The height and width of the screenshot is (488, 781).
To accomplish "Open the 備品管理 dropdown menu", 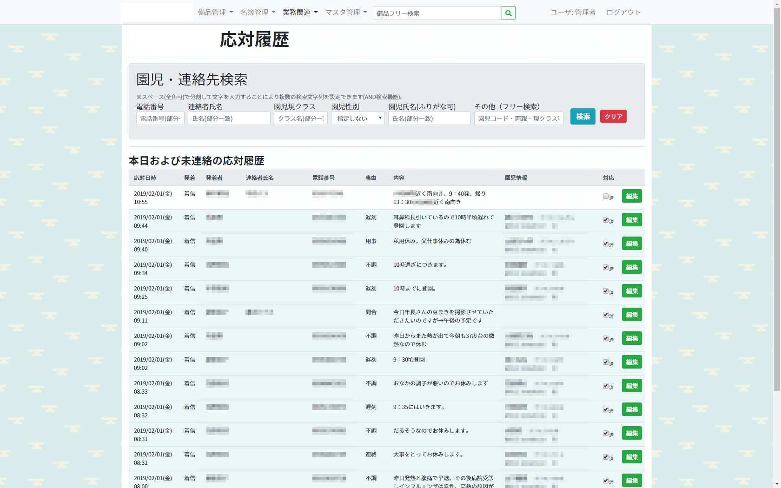I will tap(215, 13).
